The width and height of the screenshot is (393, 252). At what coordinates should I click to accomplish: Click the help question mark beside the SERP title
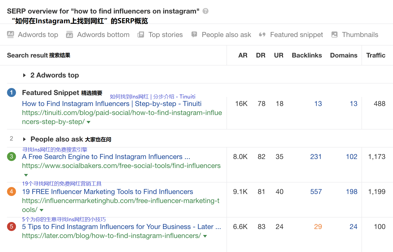click(205, 11)
